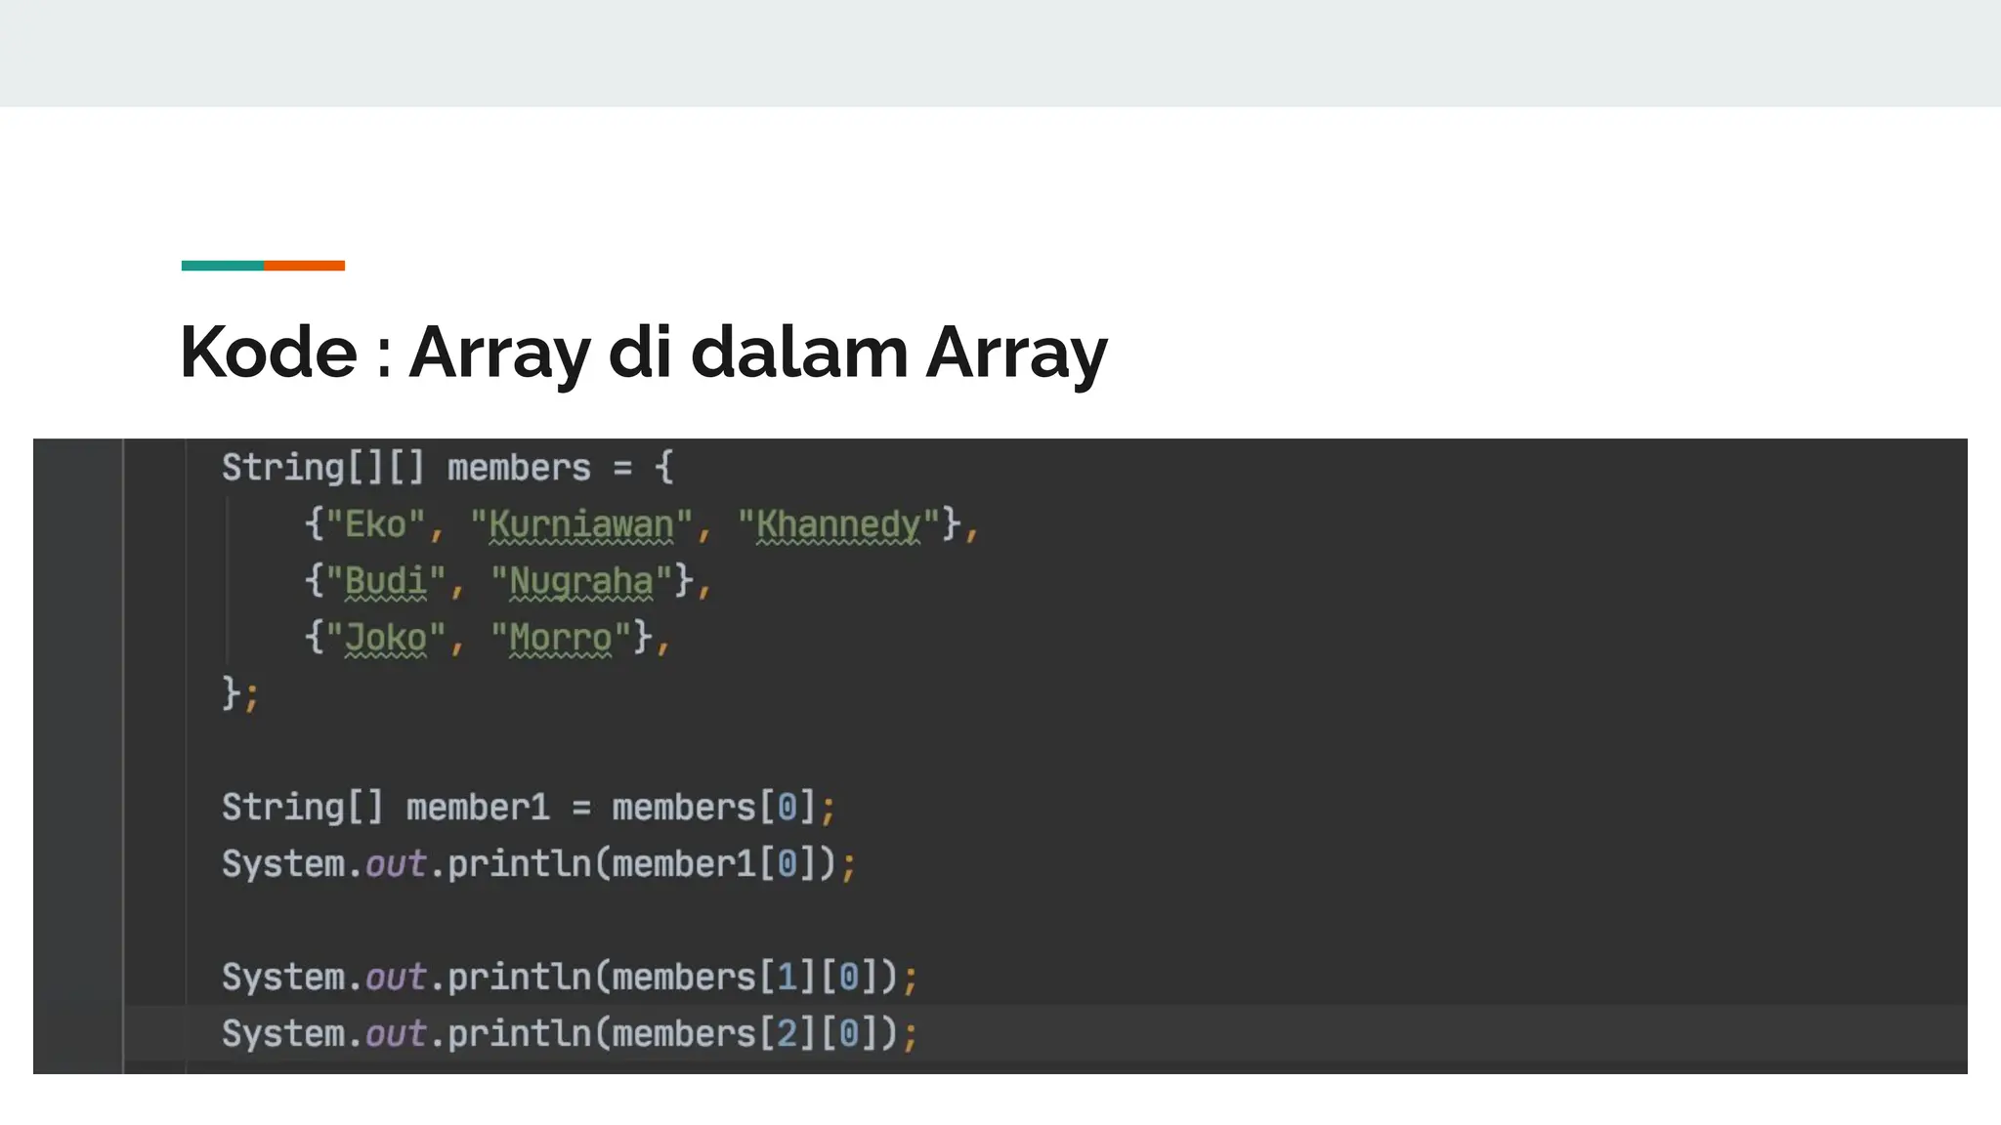
Task: Click the line "System.out.println(member1[0]);"
Action: point(539,864)
